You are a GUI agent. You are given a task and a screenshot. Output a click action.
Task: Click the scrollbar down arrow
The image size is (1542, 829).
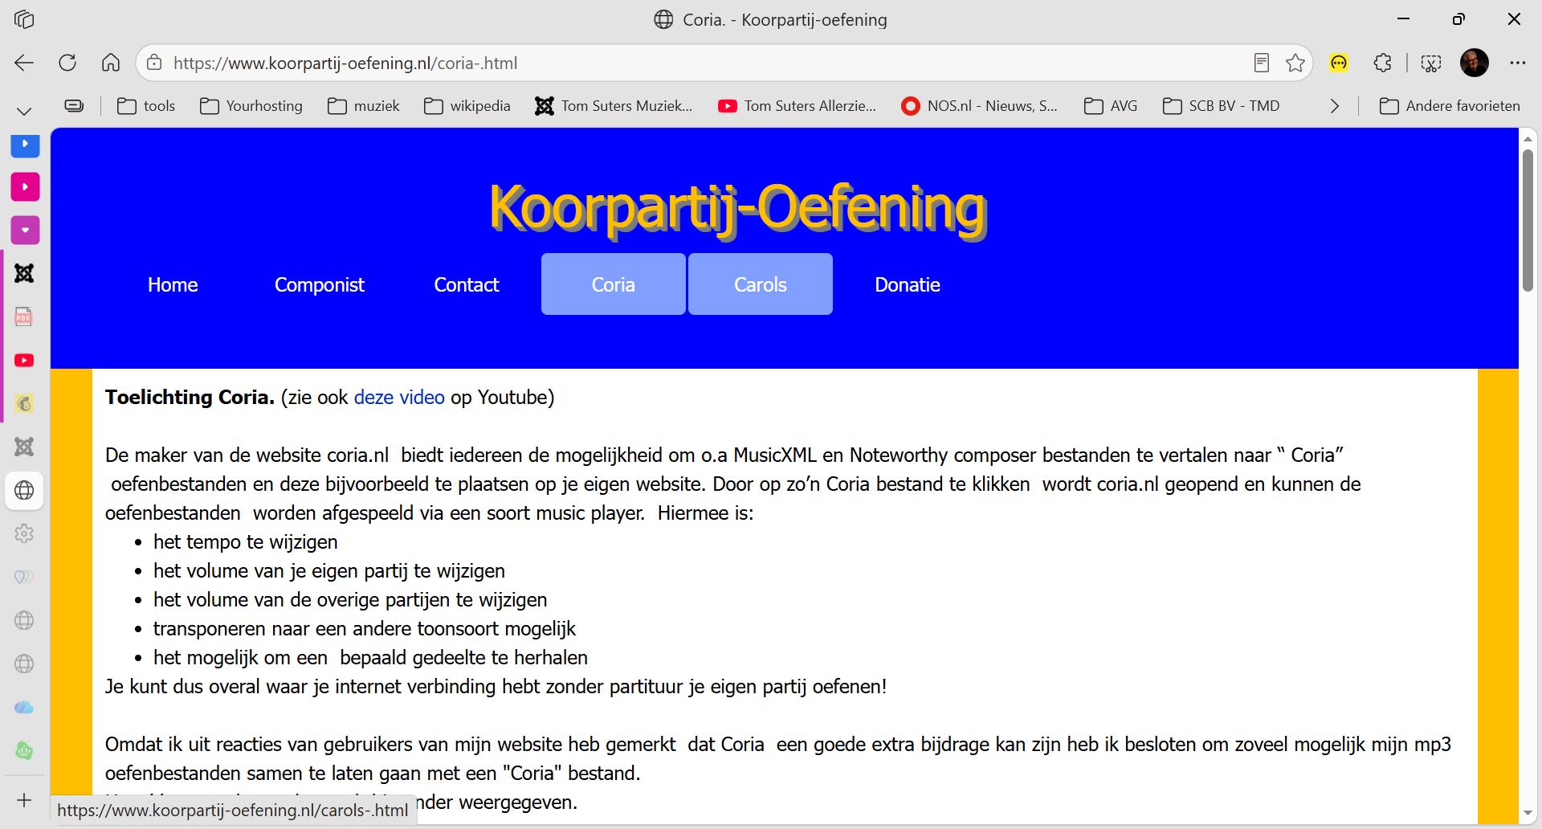click(1528, 814)
